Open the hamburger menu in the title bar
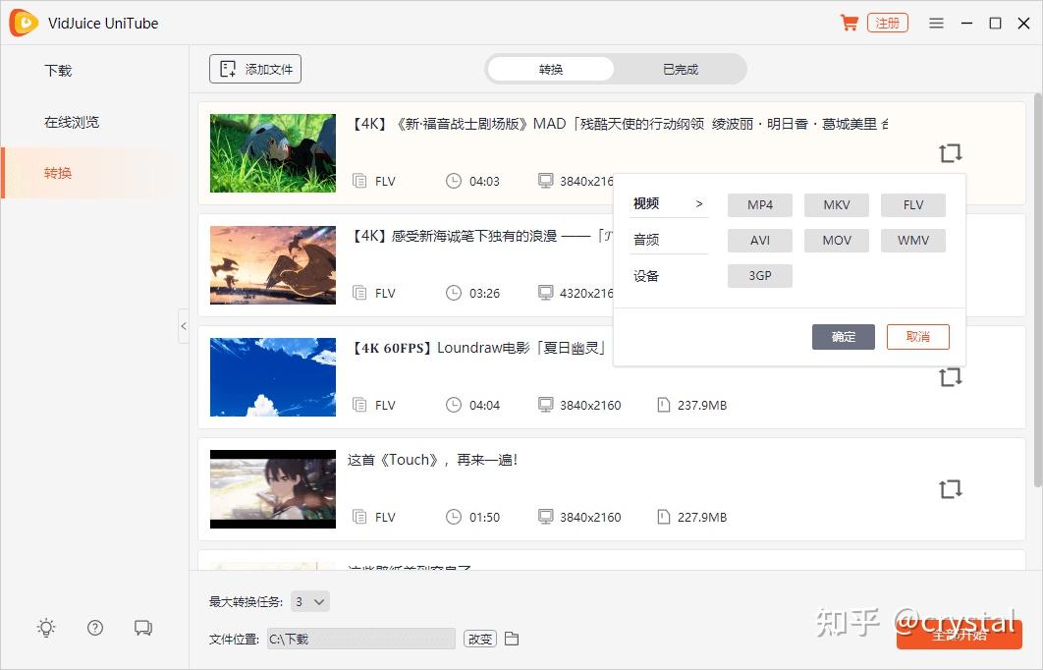This screenshot has width=1043, height=670. click(x=935, y=22)
